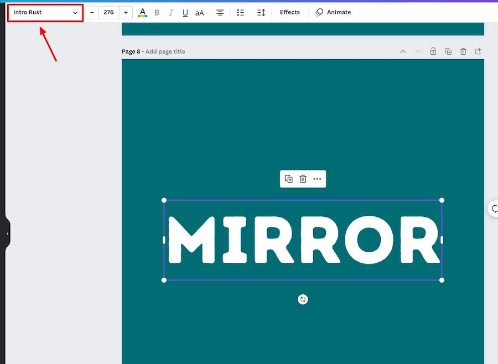The width and height of the screenshot is (498, 364).
Task: Open the Animate options
Action: tap(333, 12)
